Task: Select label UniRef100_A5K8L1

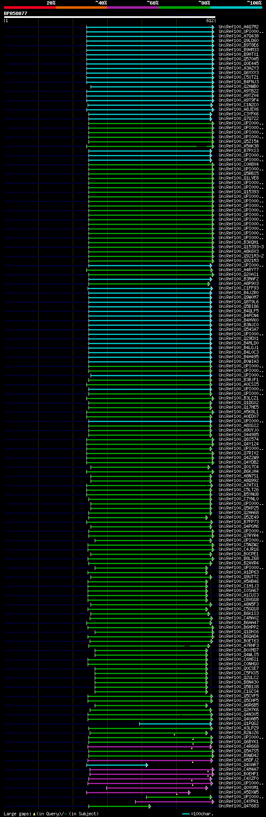Action: click(239, 412)
